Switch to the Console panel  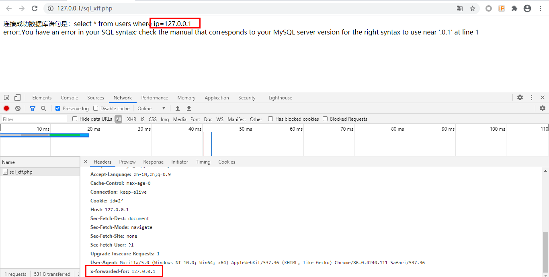tap(69, 97)
